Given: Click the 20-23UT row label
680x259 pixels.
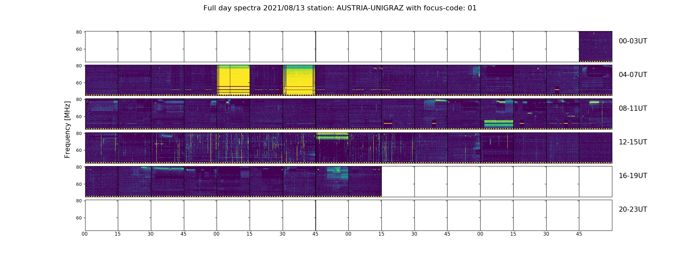Looking at the screenshot, I should click(x=633, y=209).
